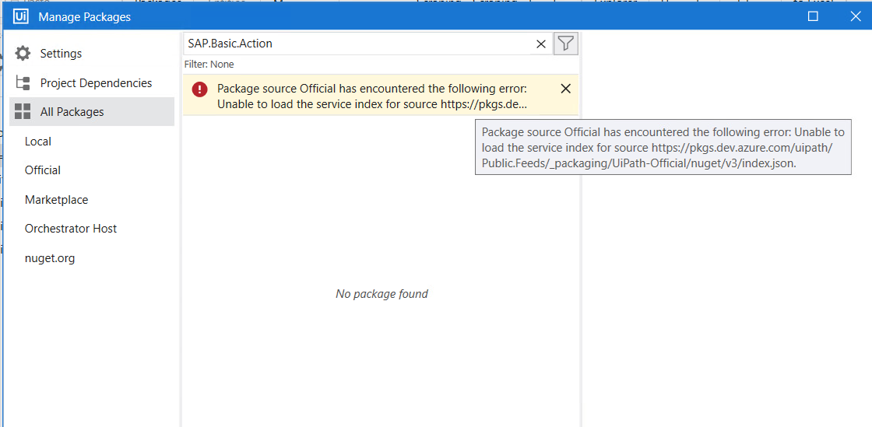The height and width of the screenshot is (427, 872).
Task: Open the package filter funnel button
Action: point(565,44)
